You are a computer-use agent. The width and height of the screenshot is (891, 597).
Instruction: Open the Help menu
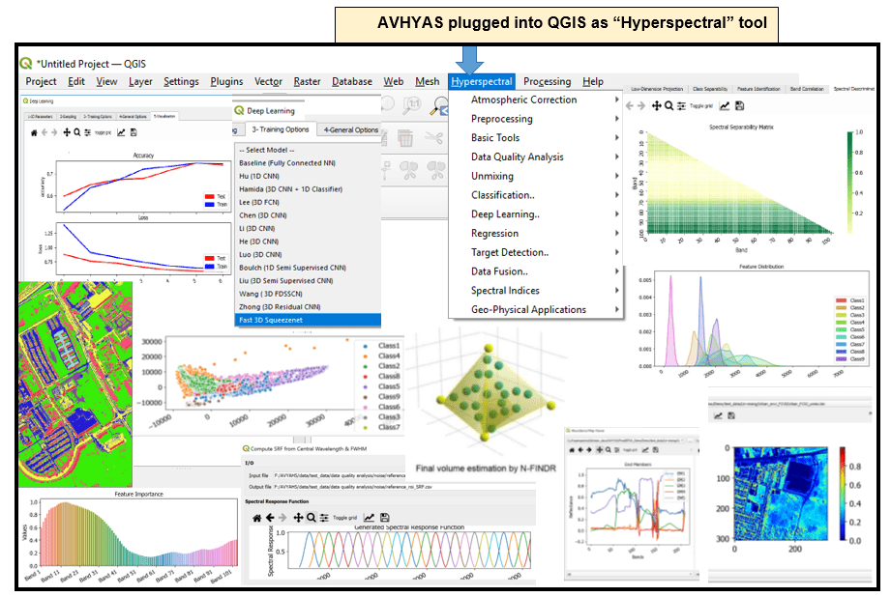[593, 82]
